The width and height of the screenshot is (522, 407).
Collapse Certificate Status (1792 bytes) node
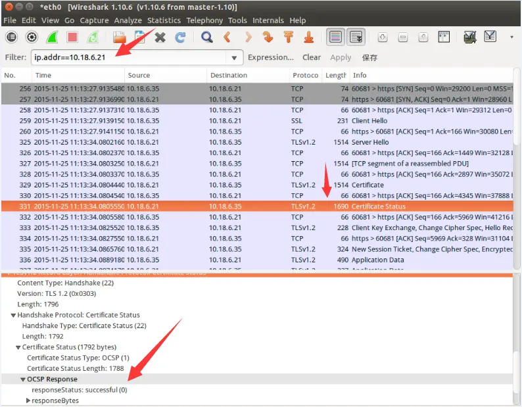pos(18,347)
